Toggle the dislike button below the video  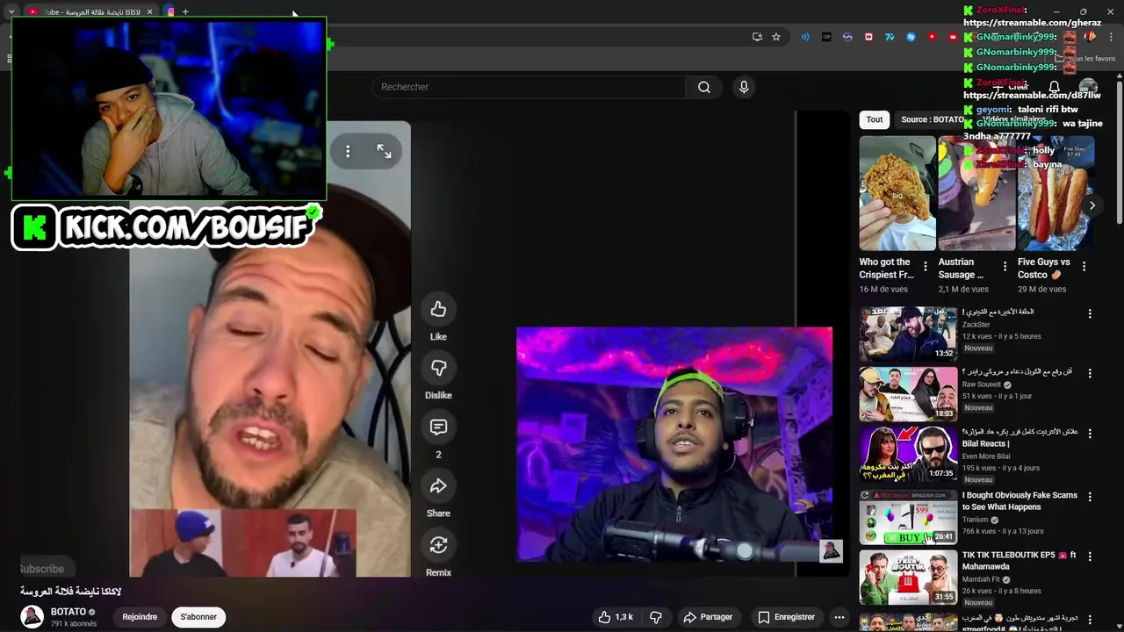[655, 617]
